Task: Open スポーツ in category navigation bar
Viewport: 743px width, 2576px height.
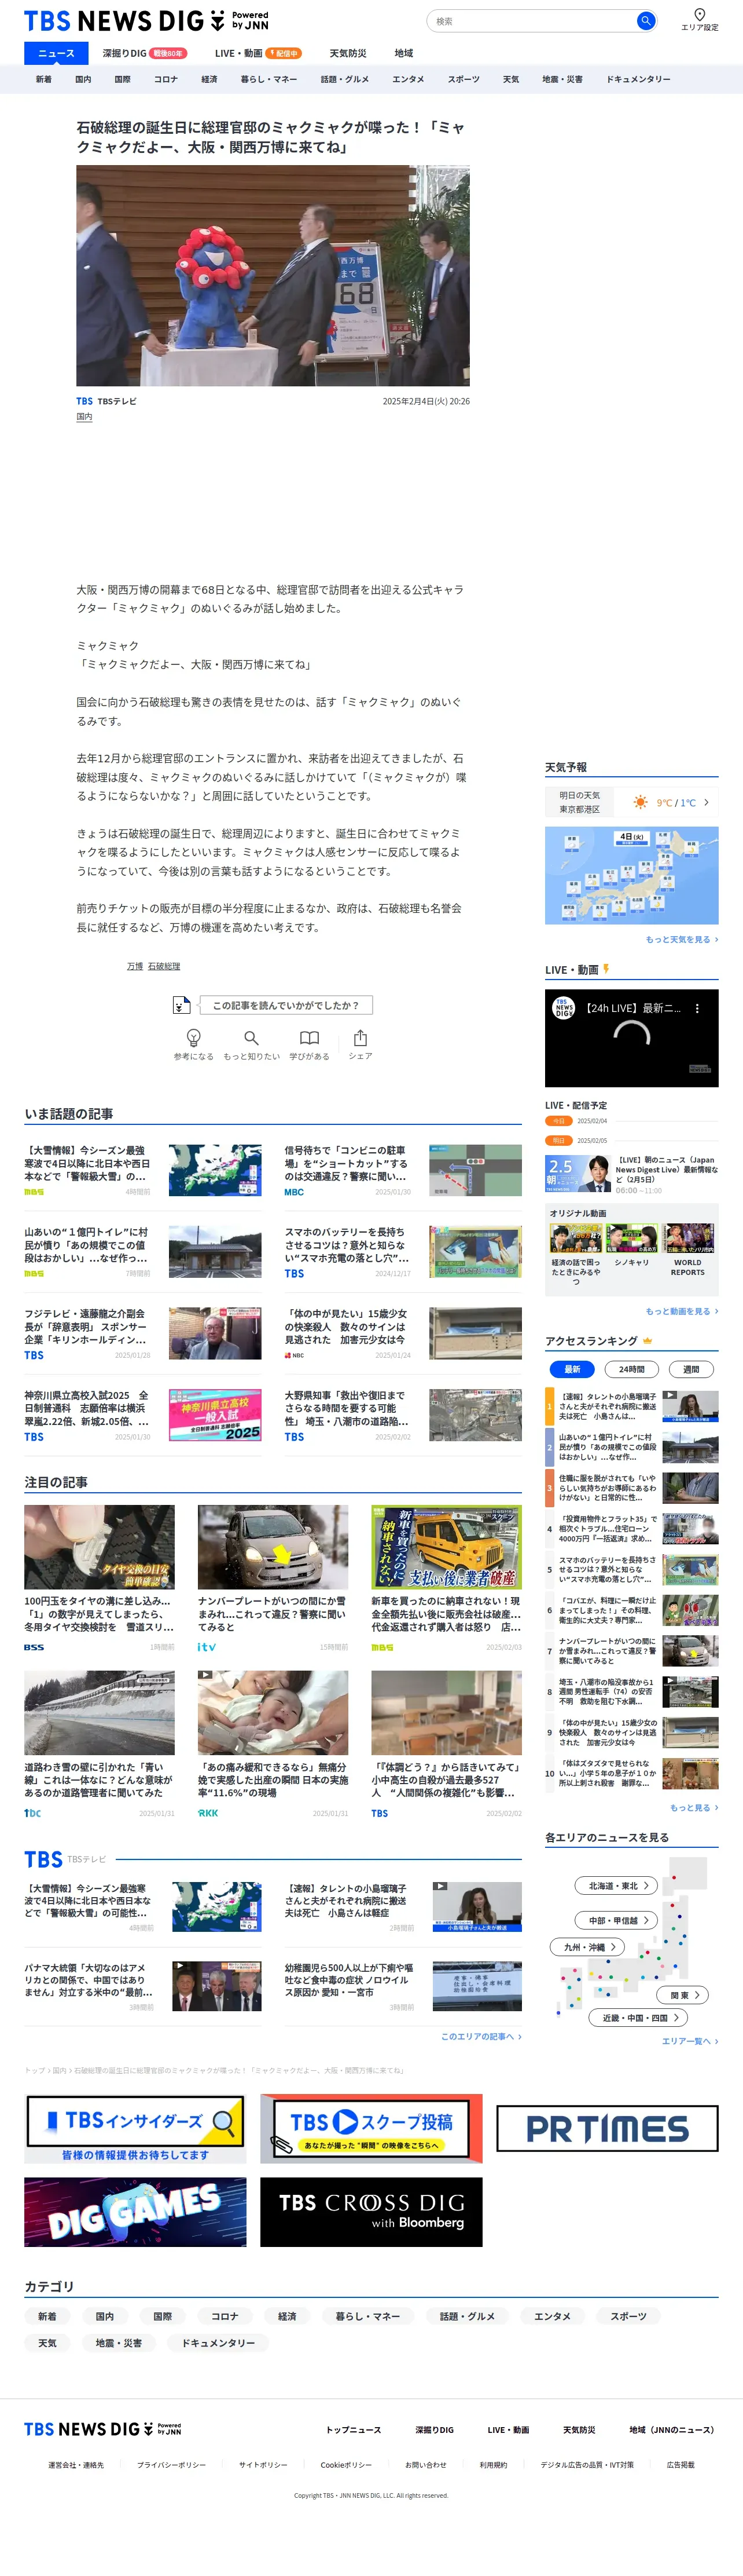Action: click(x=464, y=79)
